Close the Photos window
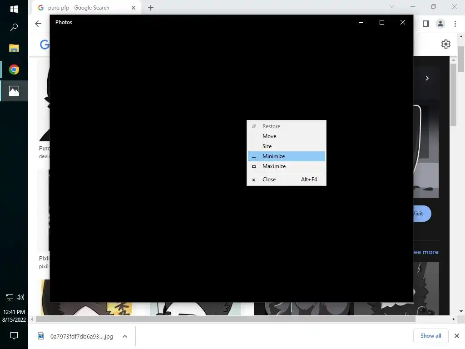Image resolution: width=465 pixels, height=349 pixels. click(402, 22)
